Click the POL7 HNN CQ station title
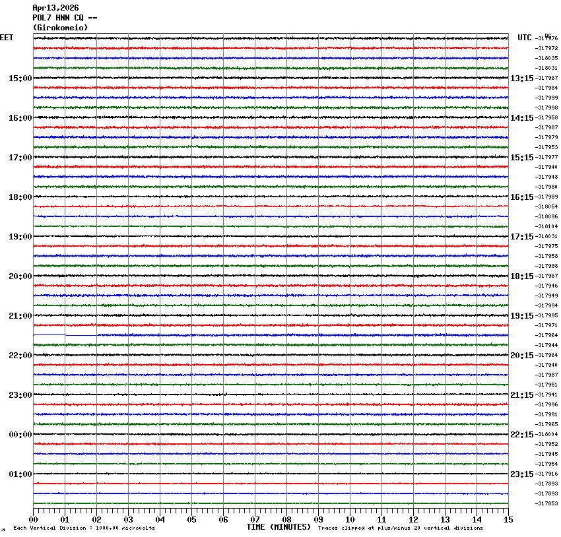 (65, 18)
